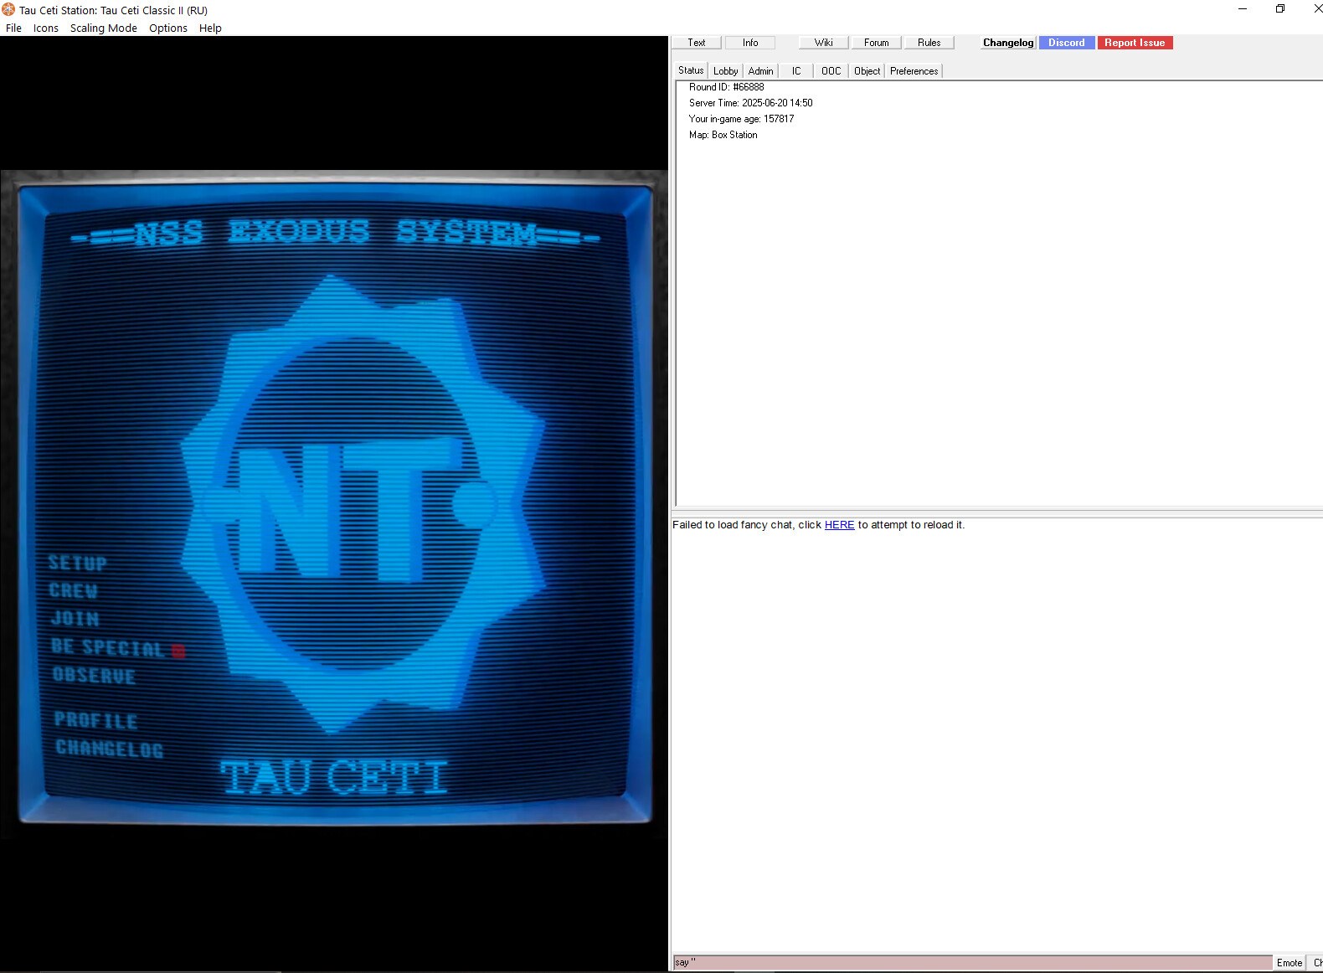Screen dimensions: 1323x973
Task: Click OBSERVE on the lobby screen
Action: pos(94,675)
